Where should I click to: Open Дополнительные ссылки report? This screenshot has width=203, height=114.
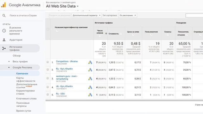pos(27,86)
